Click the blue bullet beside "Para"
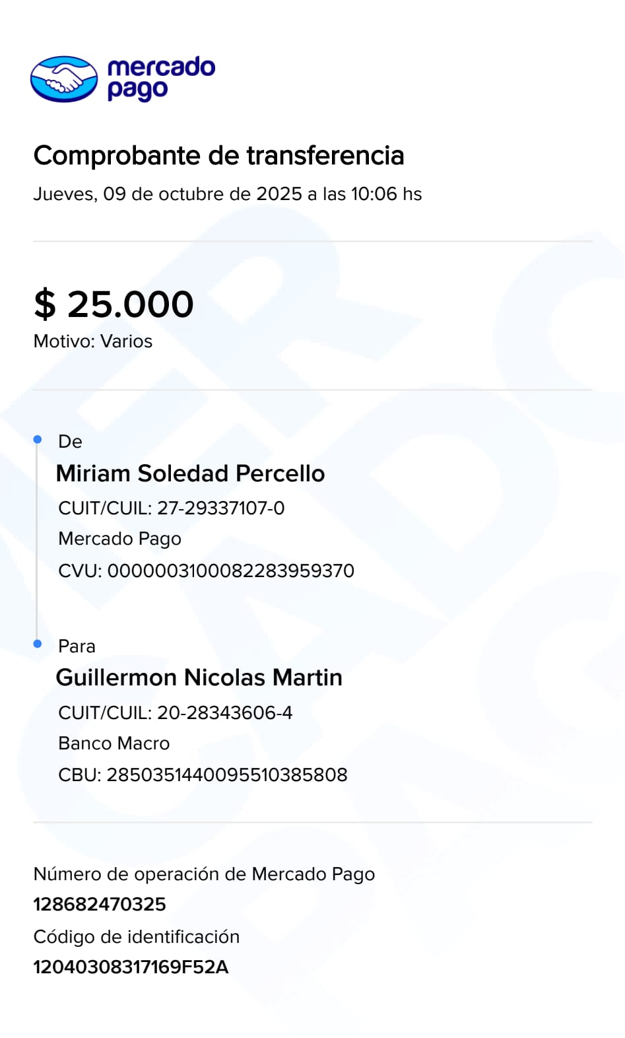 38,643
